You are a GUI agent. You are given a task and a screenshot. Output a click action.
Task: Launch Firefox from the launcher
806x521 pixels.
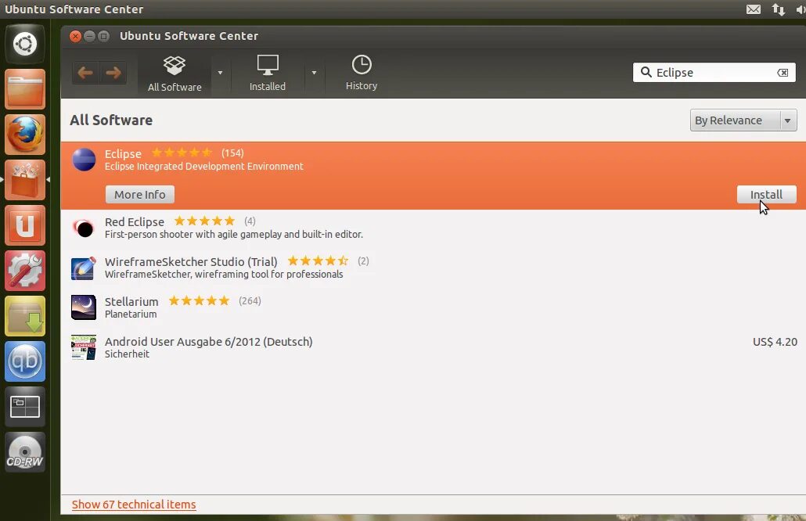coord(25,134)
